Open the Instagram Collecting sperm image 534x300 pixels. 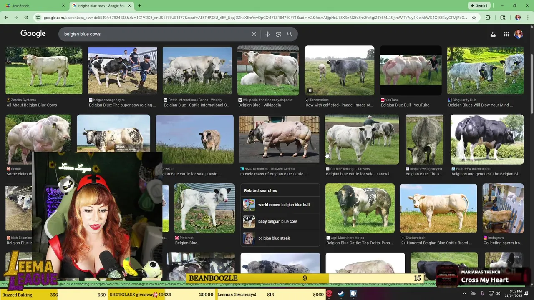pyautogui.click(x=503, y=208)
